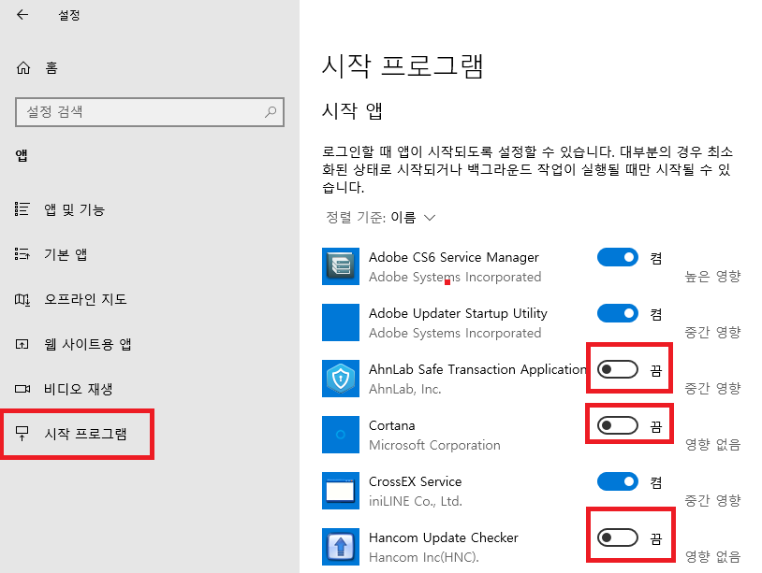Click the 앱 및 기능 list icon
Viewport: 762px width, 573px height.
click(x=22, y=209)
